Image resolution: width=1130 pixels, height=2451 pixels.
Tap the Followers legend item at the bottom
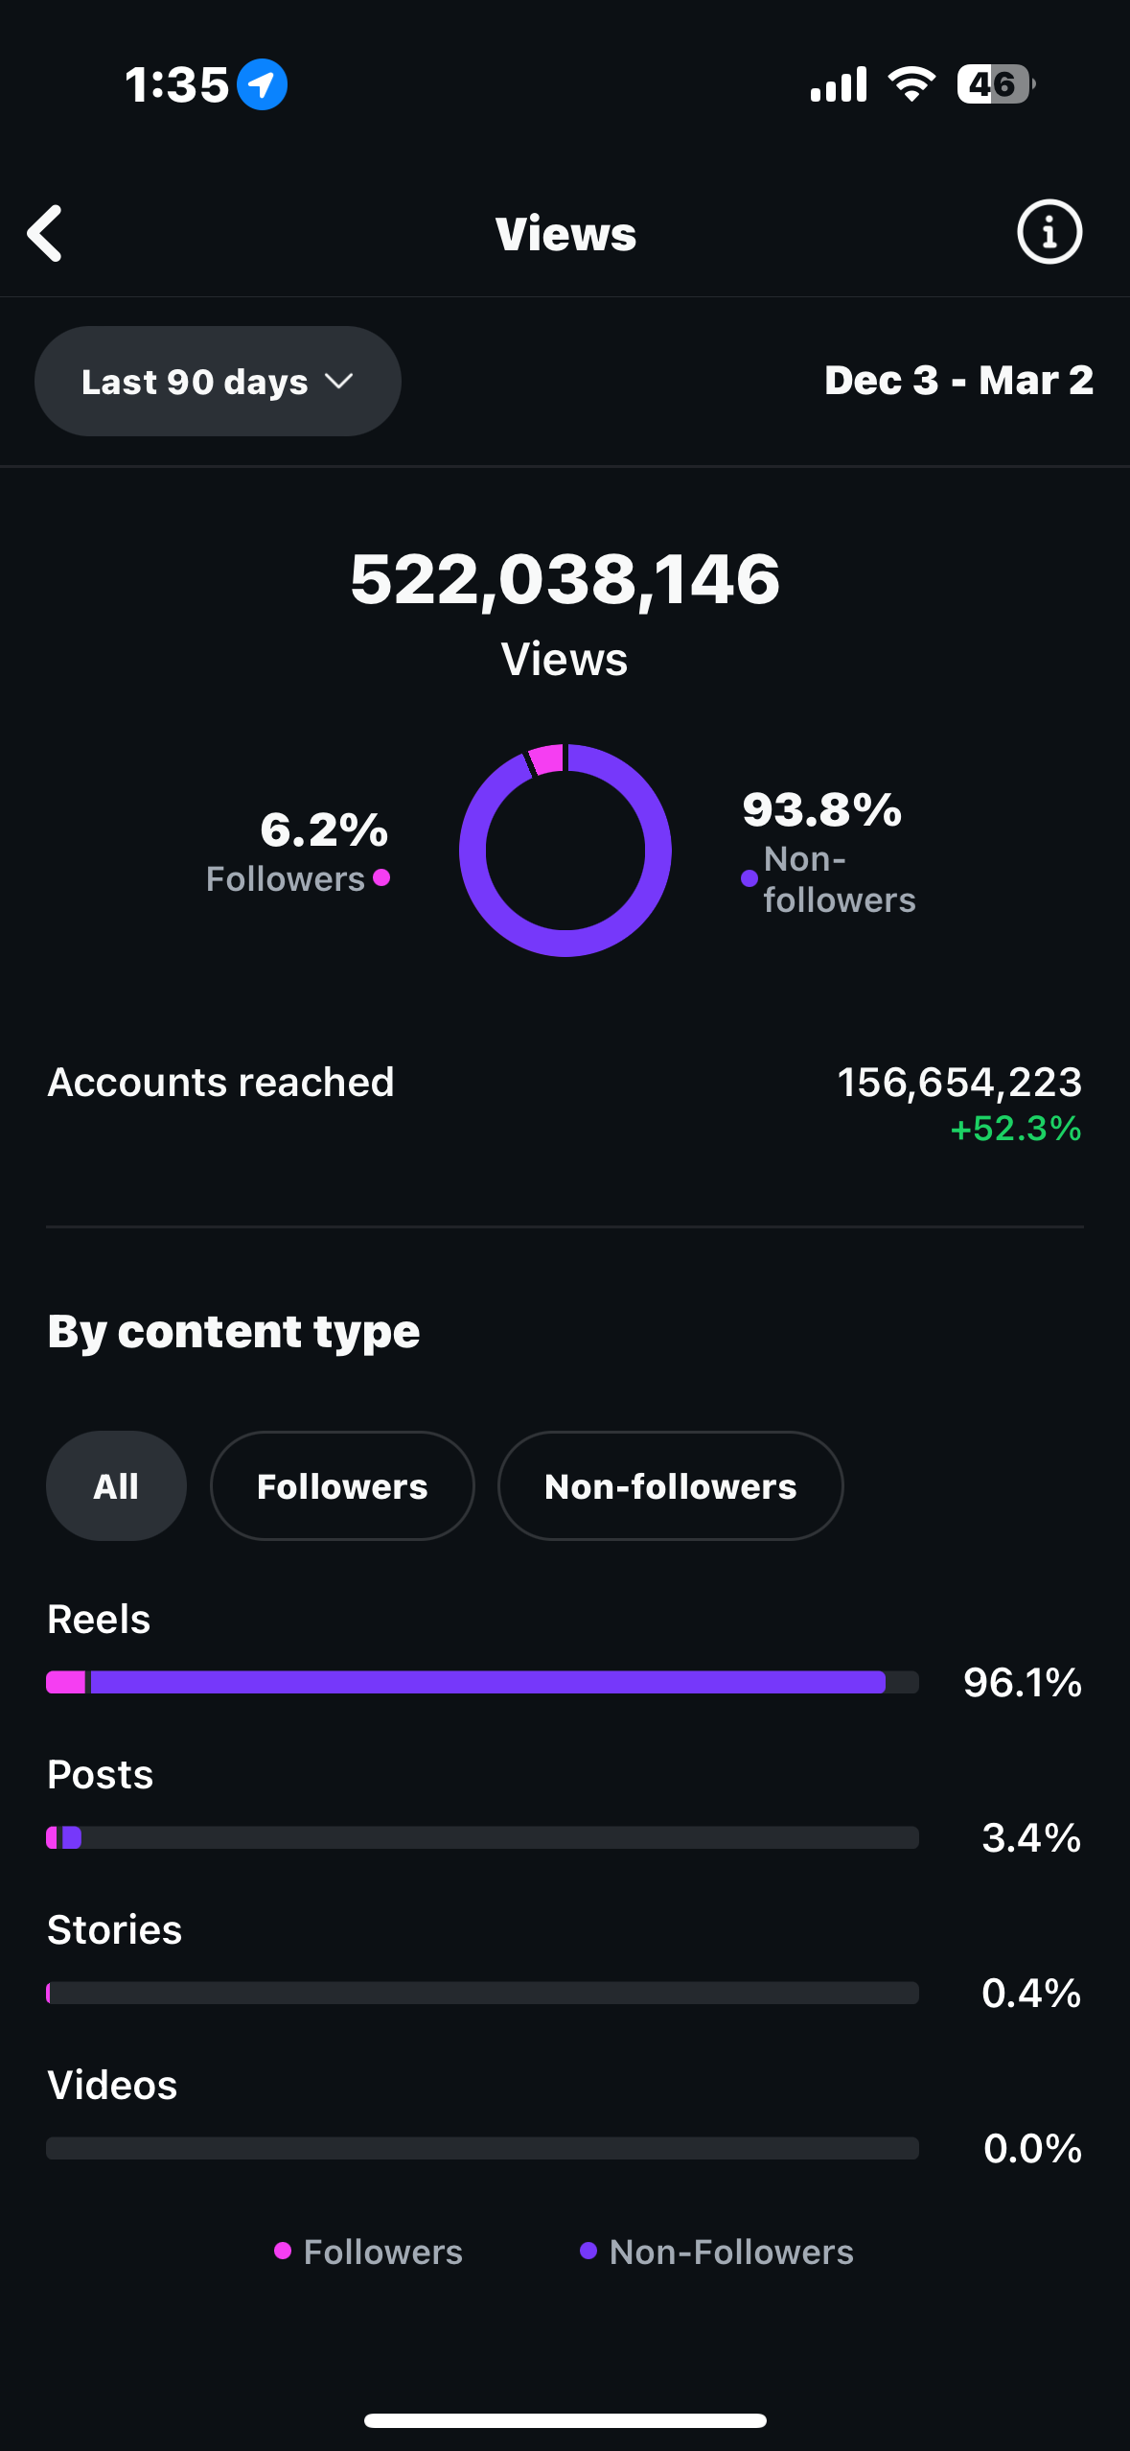tap(369, 2252)
